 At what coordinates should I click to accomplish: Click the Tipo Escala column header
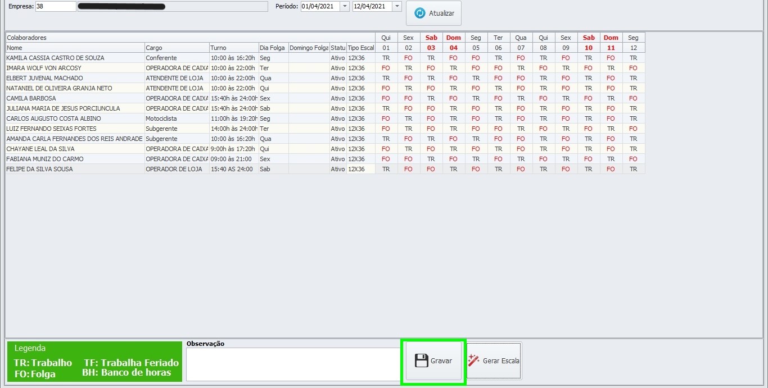pos(360,48)
